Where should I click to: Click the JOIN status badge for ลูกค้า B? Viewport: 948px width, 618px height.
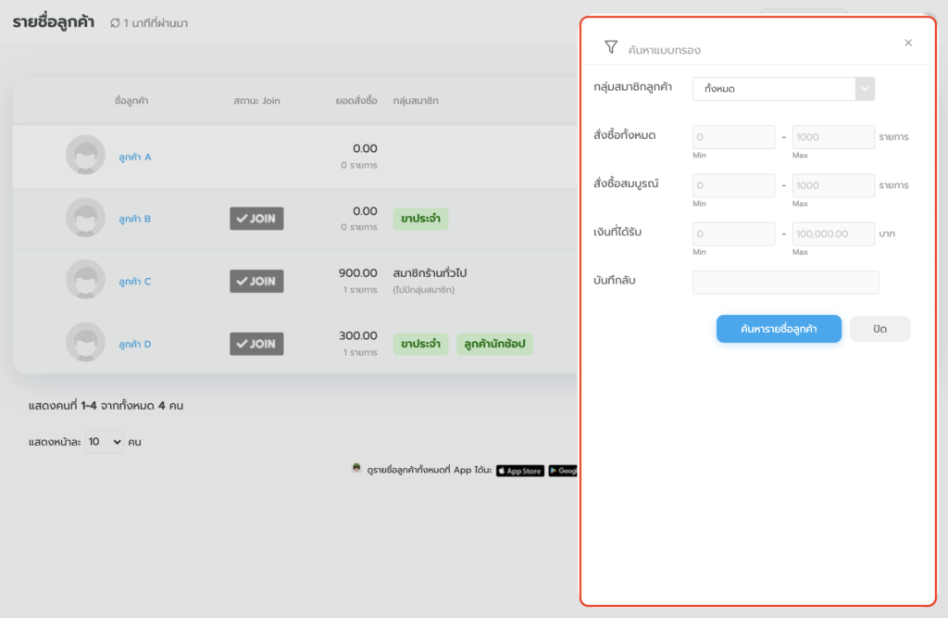256,219
